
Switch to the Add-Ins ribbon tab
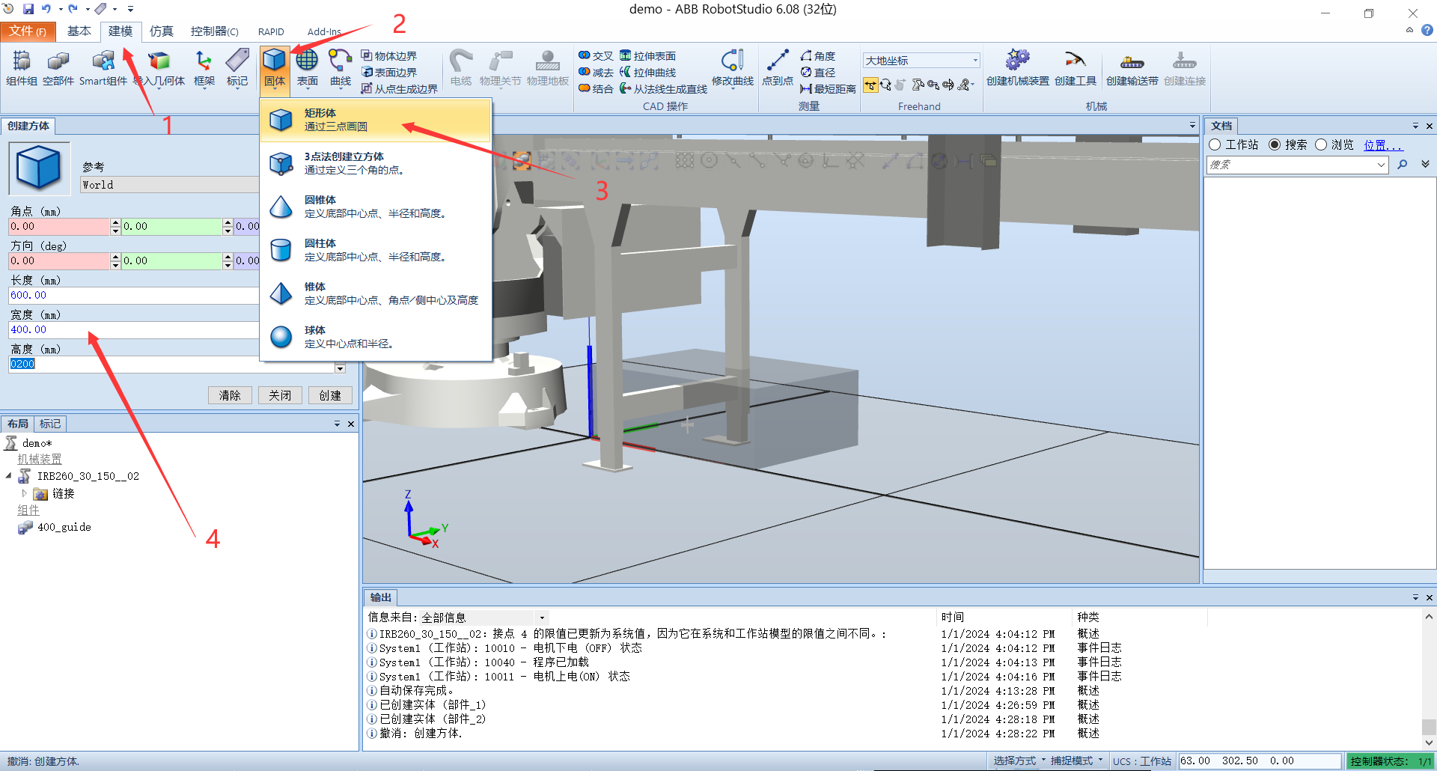pos(325,31)
